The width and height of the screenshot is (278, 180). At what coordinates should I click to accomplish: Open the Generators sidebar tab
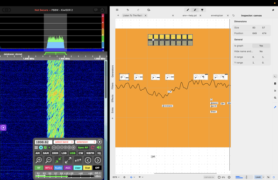[113, 71]
